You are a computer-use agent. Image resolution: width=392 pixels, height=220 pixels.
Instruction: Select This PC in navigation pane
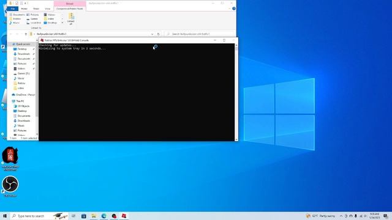click(20, 101)
